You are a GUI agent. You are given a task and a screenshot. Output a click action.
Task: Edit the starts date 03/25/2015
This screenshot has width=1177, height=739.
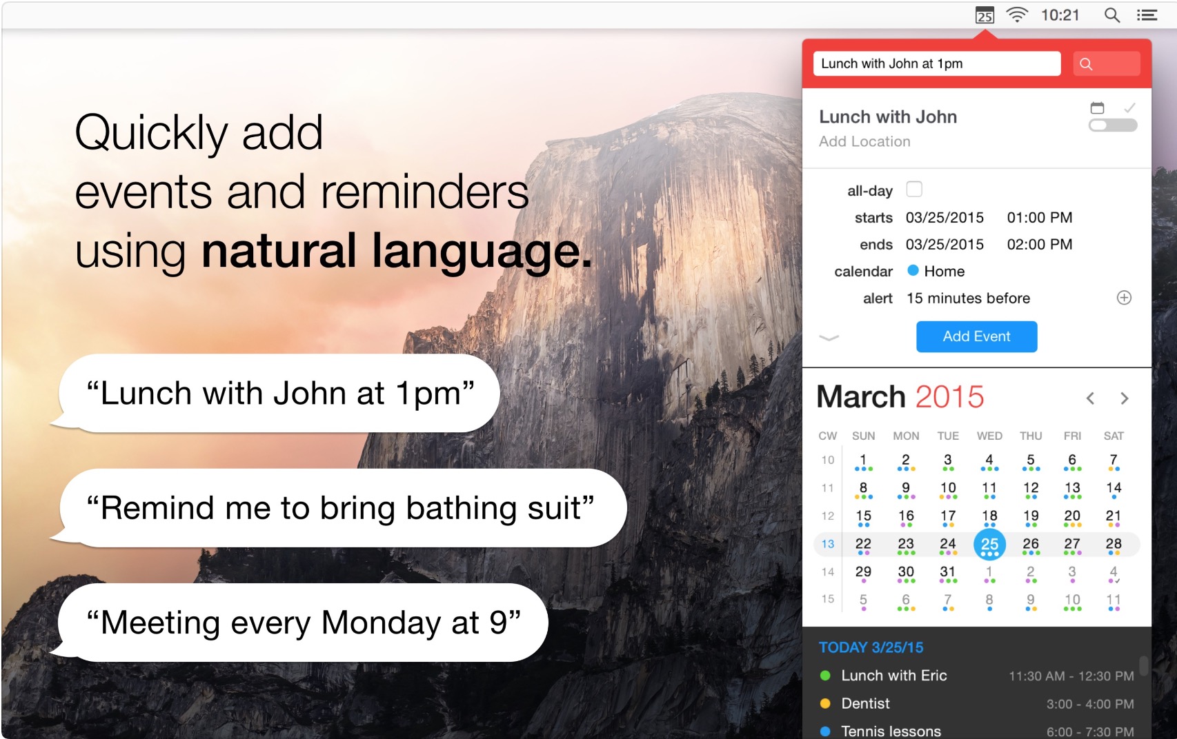(944, 218)
